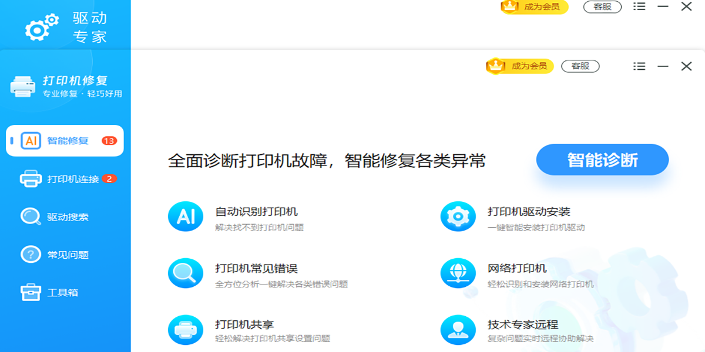Minimize the back 驱动专家 window
Viewport: 705px width, 352px height.
point(663,6)
